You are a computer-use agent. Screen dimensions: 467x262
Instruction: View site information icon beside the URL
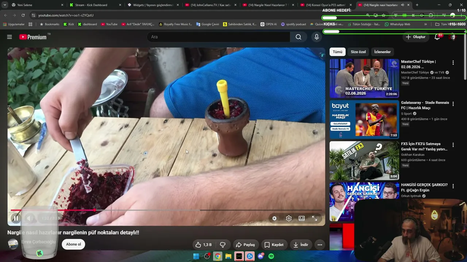pyautogui.click(x=34, y=15)
